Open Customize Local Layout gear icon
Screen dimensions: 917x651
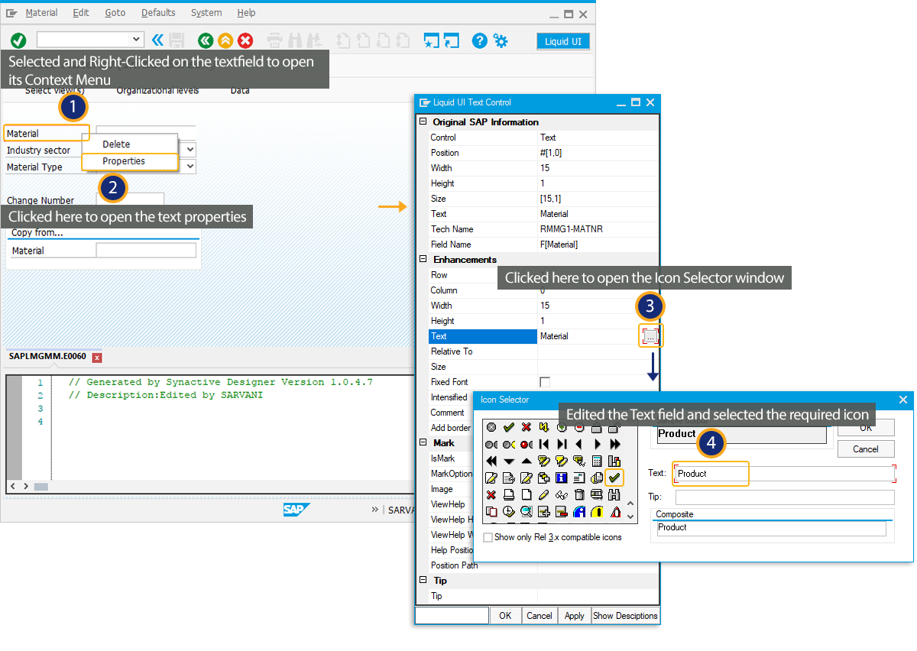tap(501, 40)
